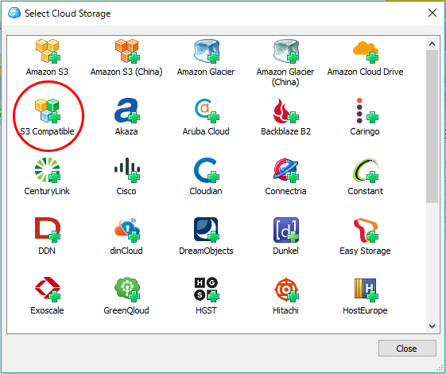Close the Select Cloud Storage dialog window
Viewport: 446px width, 374px height.
click(432, 13)
